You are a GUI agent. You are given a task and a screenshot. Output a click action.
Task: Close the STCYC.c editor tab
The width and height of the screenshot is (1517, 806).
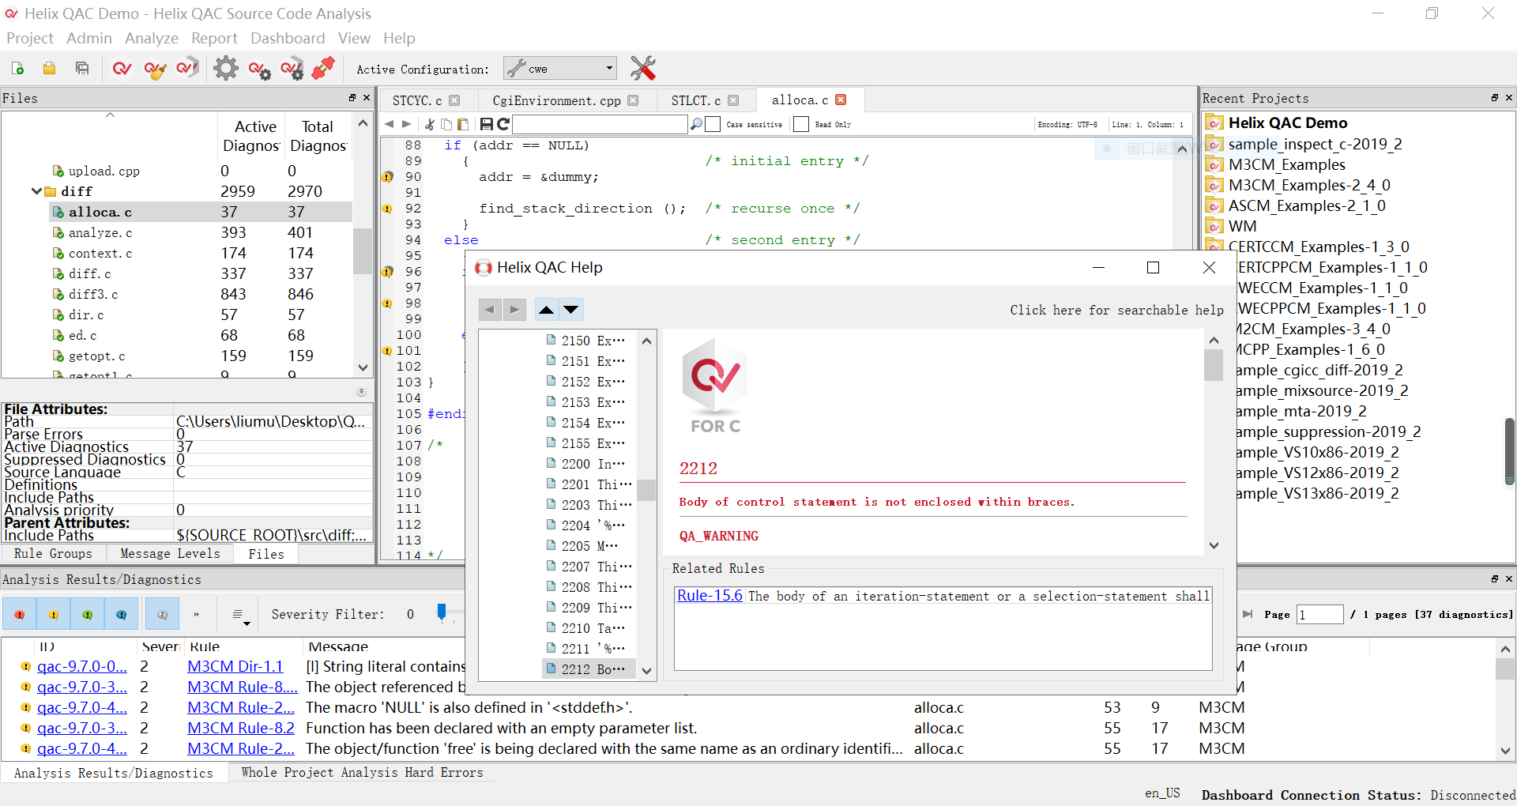click(454, 100)
